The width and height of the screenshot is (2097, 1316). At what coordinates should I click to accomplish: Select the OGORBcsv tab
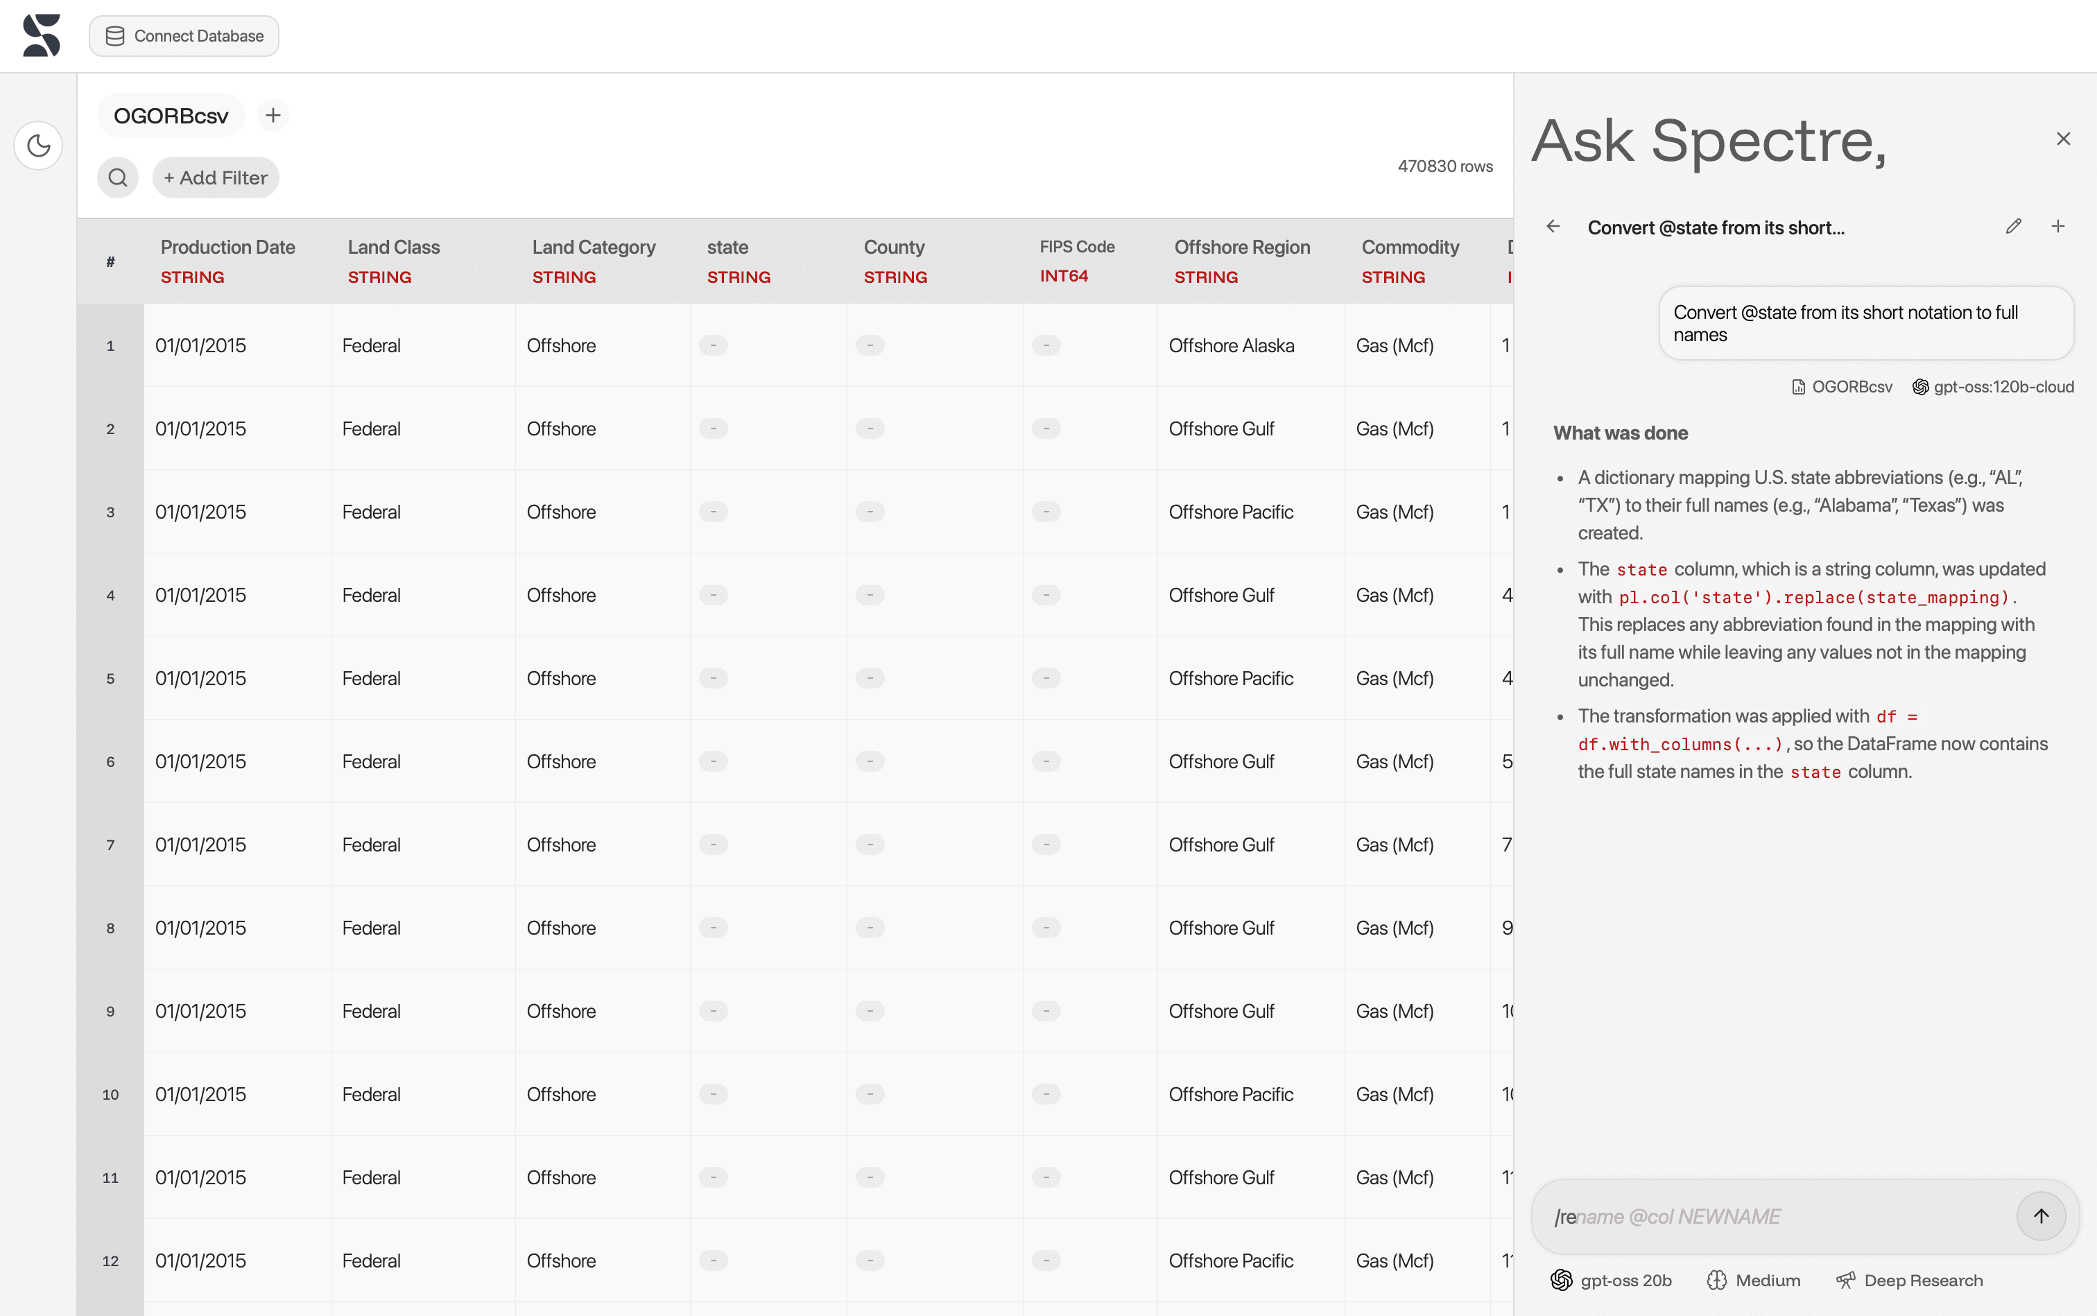[x=171, y=116]
